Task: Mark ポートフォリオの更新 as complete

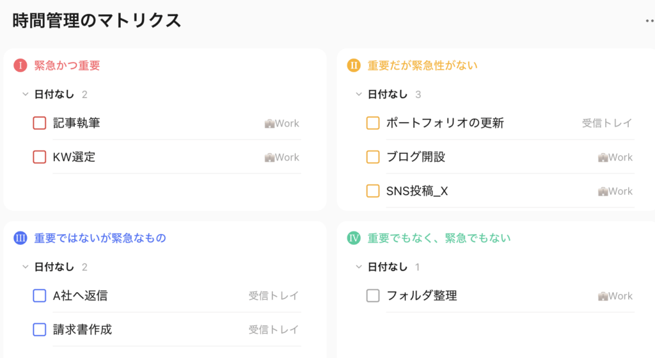Action: 373,123
